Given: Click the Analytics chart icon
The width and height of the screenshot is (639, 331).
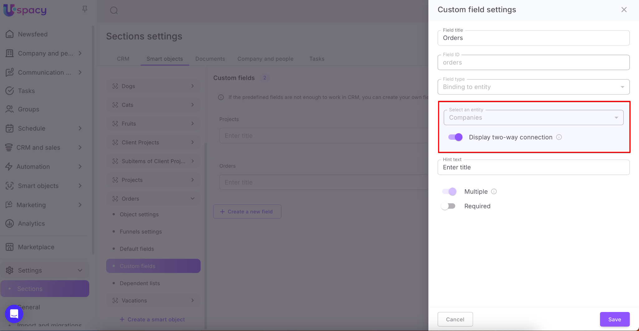Looking at the screenshot, I should click(10, 223).
